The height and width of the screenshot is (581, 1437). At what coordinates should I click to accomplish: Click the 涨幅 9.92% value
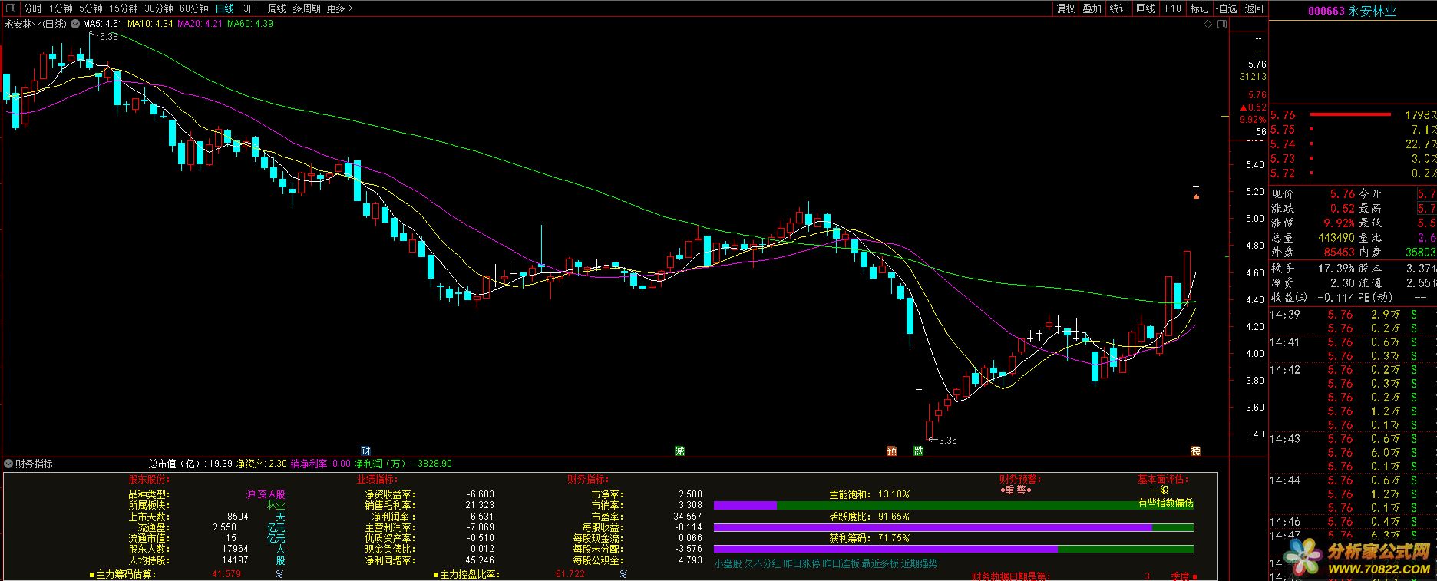[x=1338, y=223]
